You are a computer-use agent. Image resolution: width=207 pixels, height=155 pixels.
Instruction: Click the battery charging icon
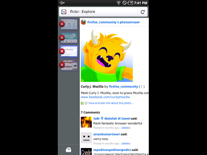(x=130, y=3)
